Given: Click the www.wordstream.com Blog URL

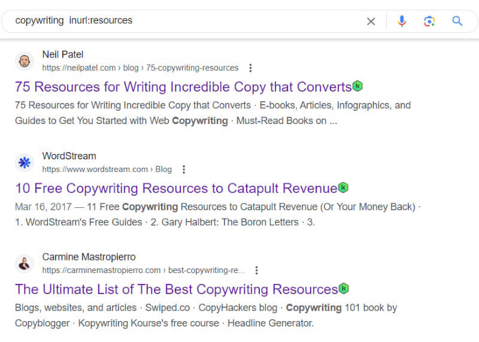Looking at the screenshot, I should click(x=107, y=170).
